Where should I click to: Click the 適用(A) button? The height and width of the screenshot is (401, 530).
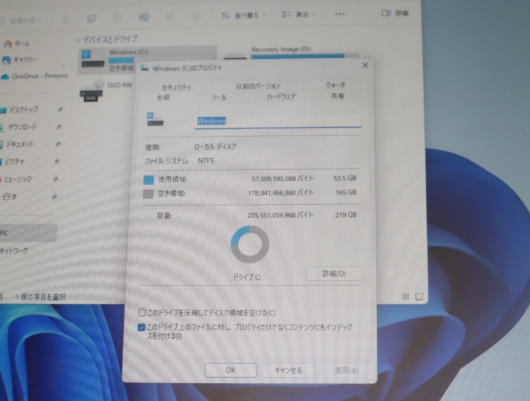click(x=346, y=371)
